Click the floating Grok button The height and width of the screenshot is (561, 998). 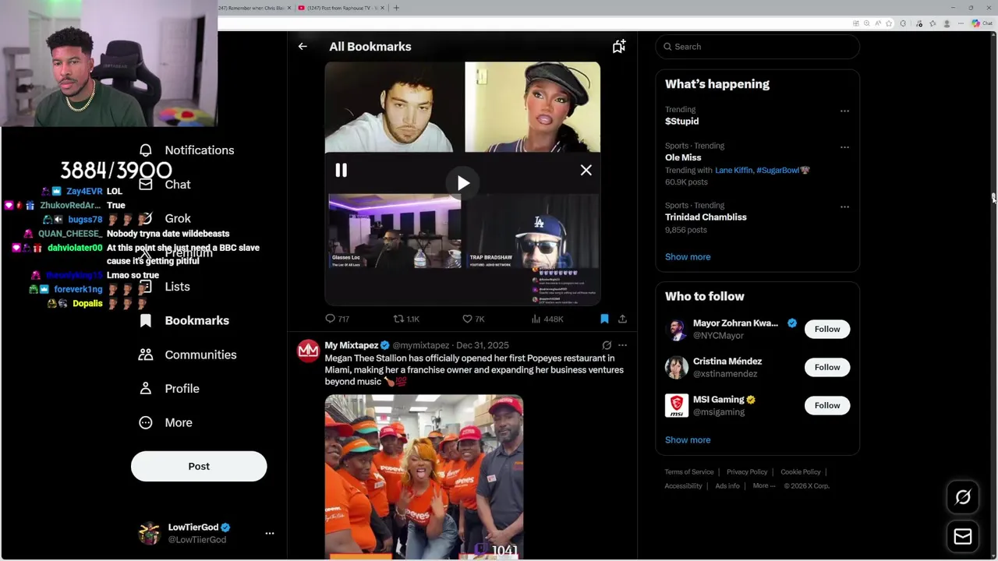pos(963,497)
